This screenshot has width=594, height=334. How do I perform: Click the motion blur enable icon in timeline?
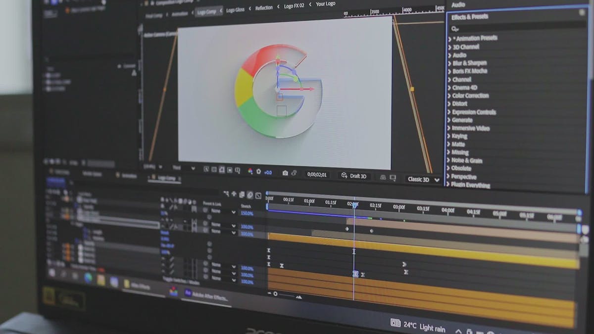pos(250,195)
